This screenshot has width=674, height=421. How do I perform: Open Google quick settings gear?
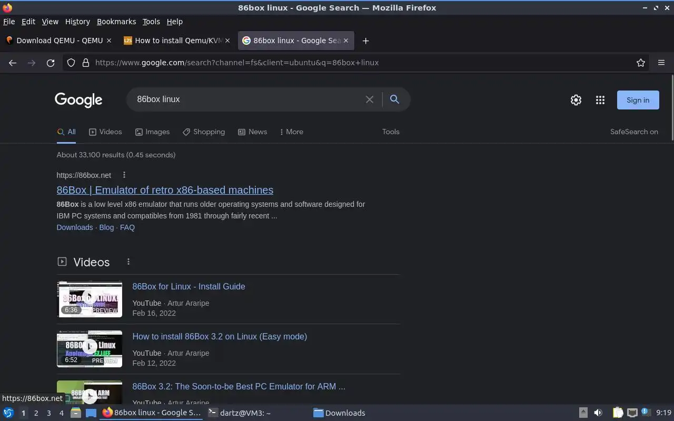(576, 100)
